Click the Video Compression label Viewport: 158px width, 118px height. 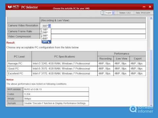(19, 36)
